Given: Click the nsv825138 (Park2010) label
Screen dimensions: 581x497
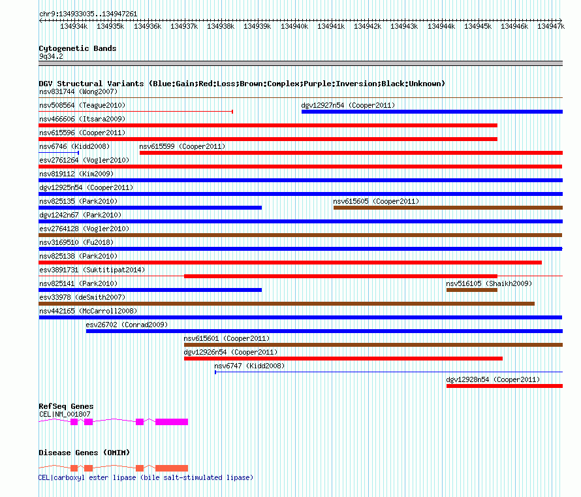Looking at the screenshot, I should [78, 256].
